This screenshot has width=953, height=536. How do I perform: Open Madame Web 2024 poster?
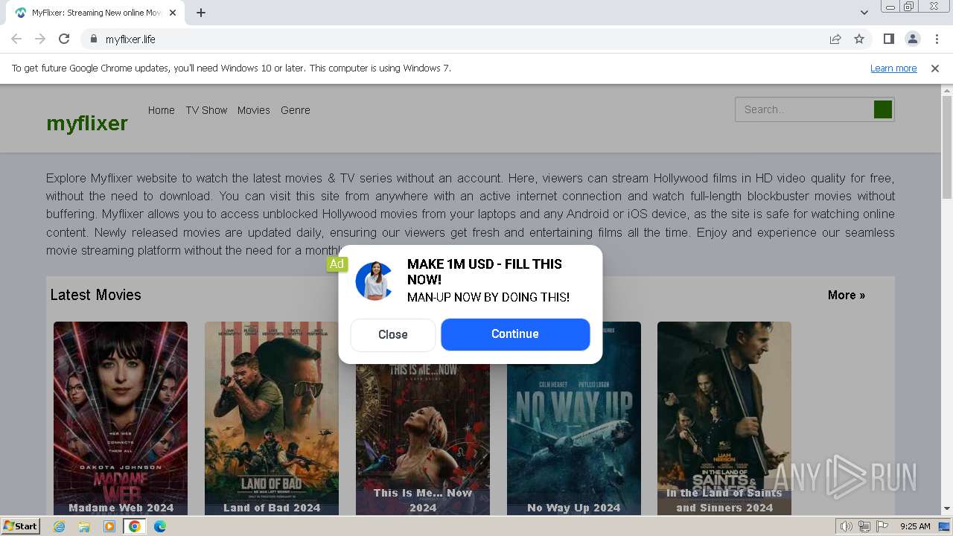[x=121, y=418]
